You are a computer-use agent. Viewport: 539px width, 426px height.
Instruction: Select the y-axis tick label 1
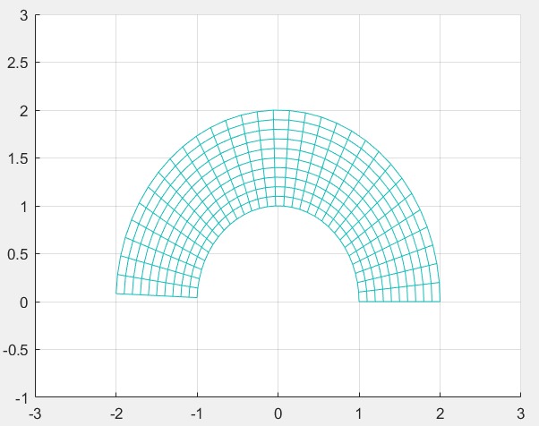tap(23, 207)
